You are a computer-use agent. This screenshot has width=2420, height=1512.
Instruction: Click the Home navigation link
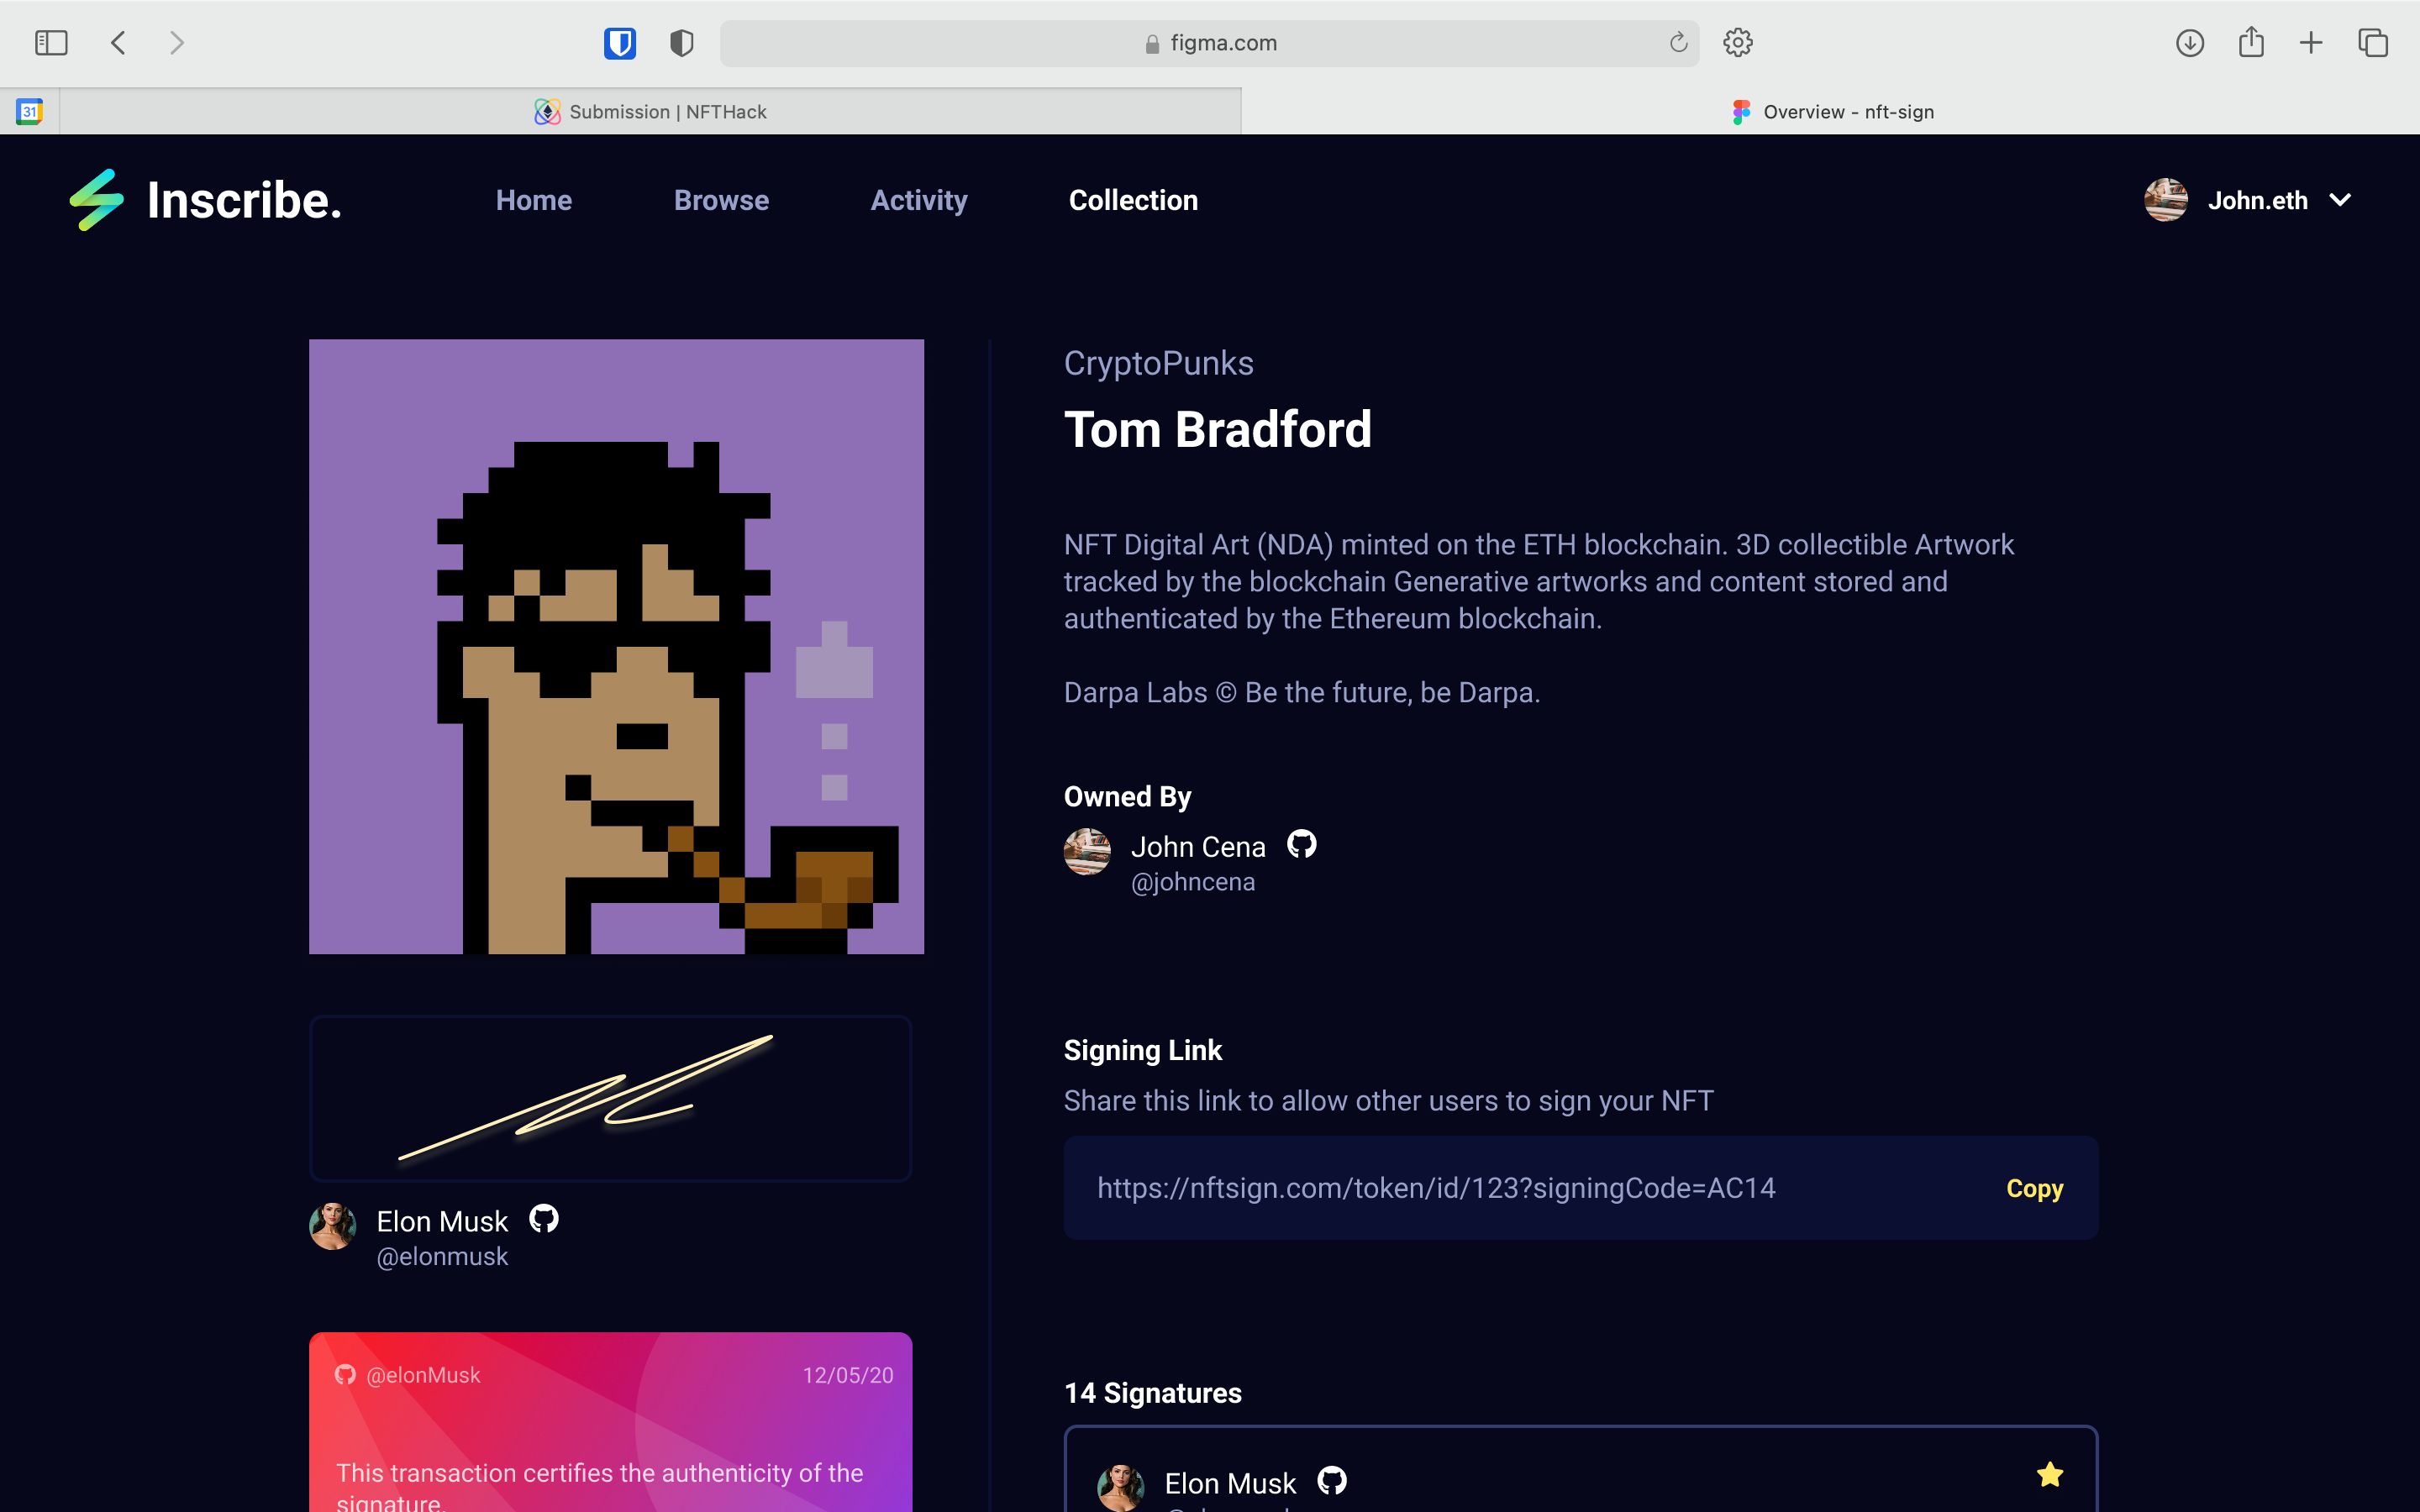(x=531, y=200)
